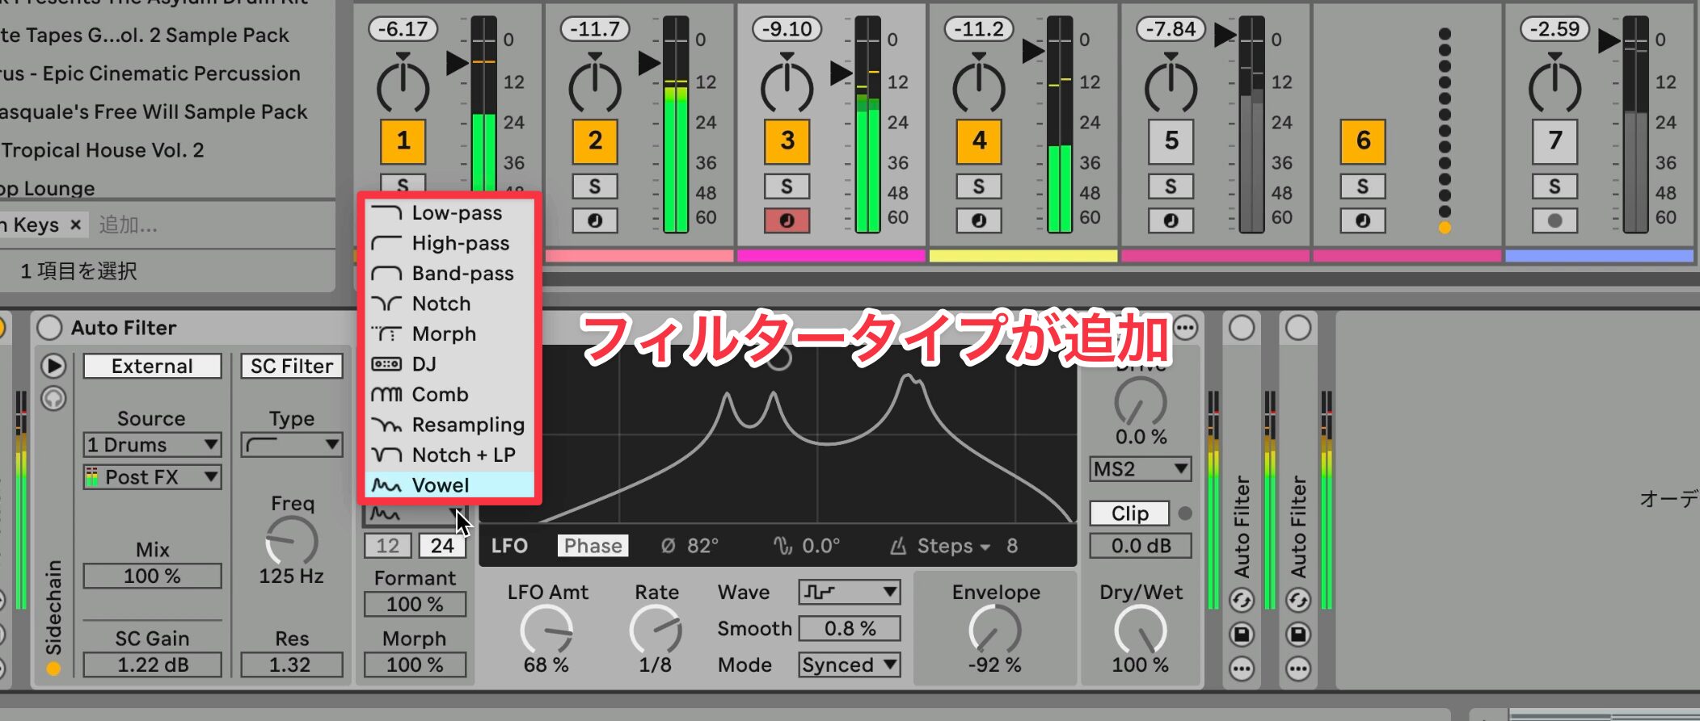The image size is (1700, 721).
Task: Click SC Gain value field
Action: click(152, 664)
